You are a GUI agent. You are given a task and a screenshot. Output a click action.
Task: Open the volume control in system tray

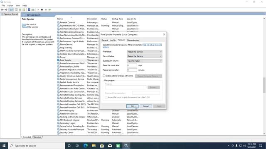pos(244,146)
